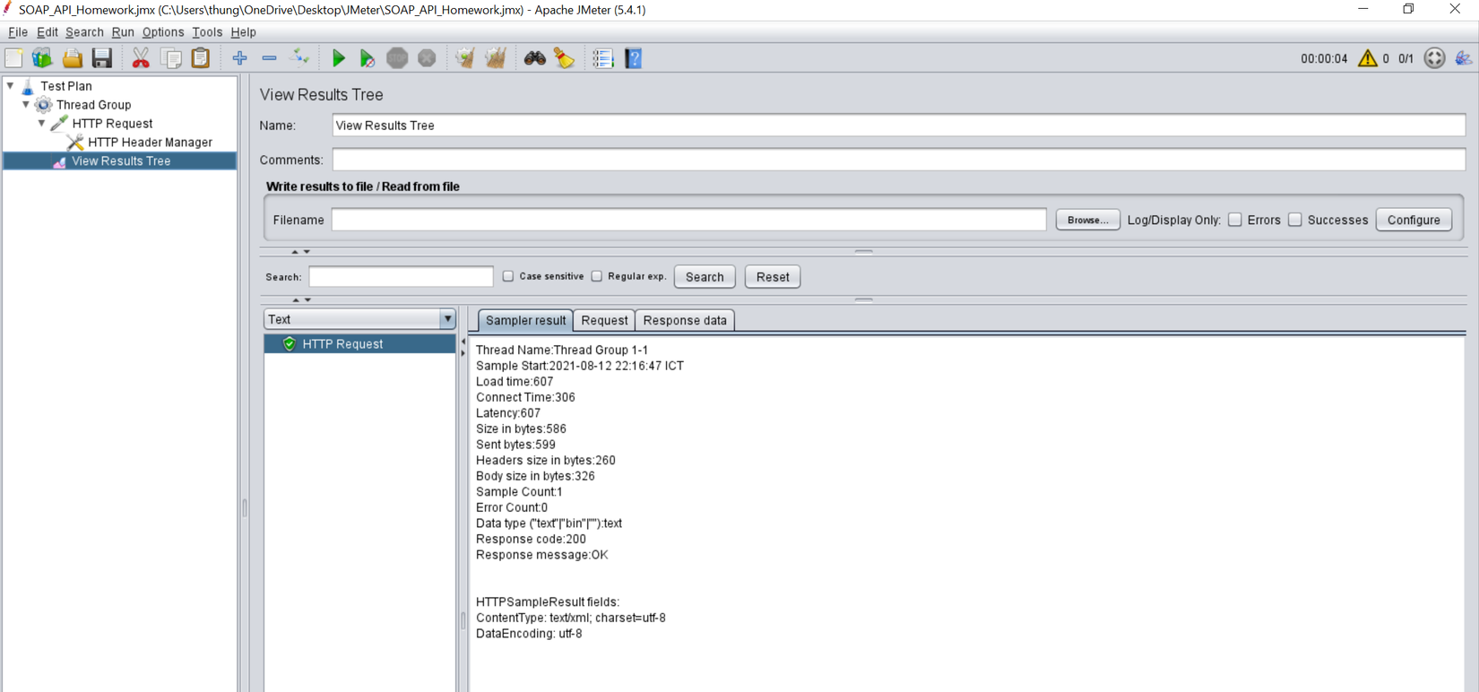Image resolution: width=1479 pixels, height=692 pixels.
Task: Click the Toggle enable/disable icon
Action: tap(299, 58)
